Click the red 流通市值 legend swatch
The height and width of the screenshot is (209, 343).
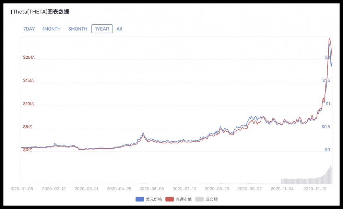point(169,199)
